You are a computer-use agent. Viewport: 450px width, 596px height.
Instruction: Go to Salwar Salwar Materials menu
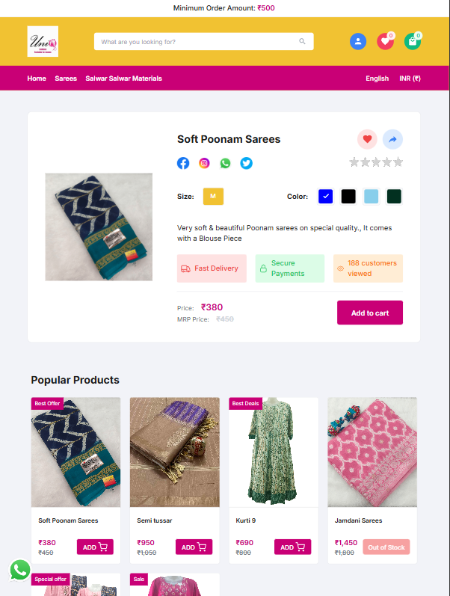(x=123, y=79)
